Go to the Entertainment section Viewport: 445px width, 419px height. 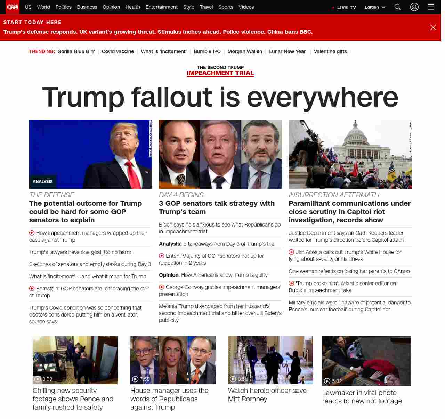pyautogui.click(x=161, y=7)
